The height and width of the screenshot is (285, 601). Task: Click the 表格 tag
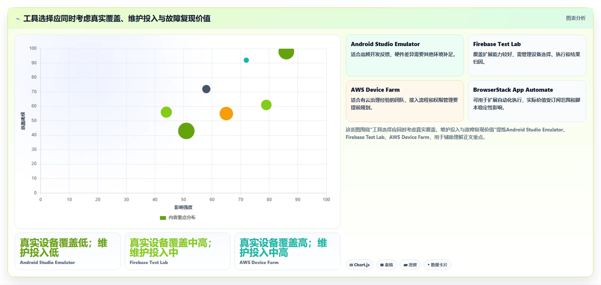coord(387,265)
